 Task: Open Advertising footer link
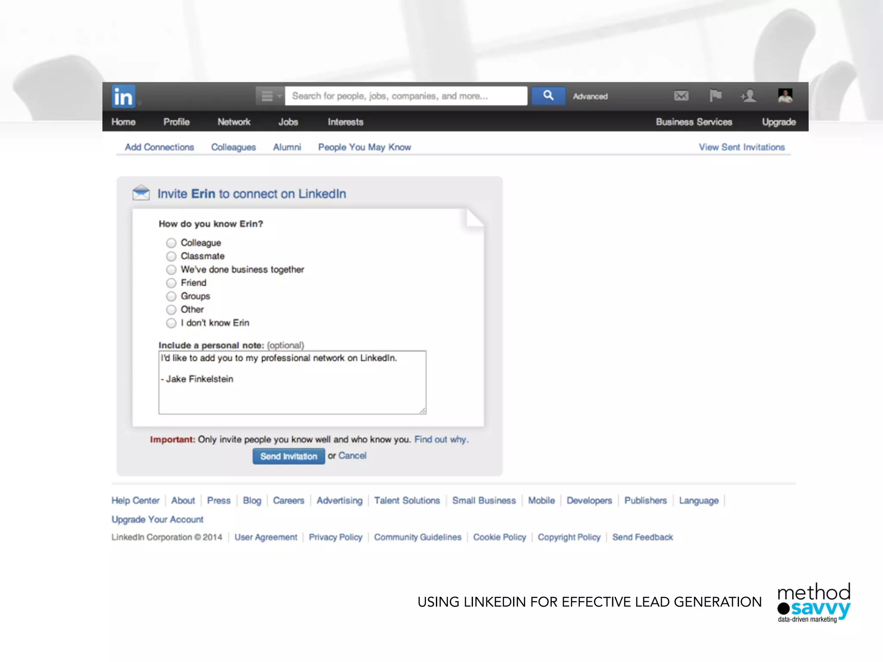(340, 501)
